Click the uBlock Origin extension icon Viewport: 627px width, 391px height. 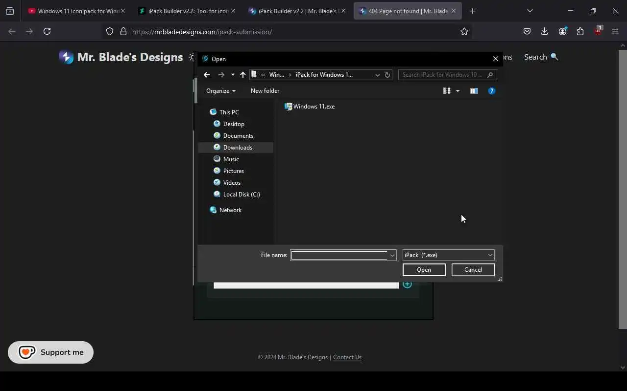click(x=598, y=31)
